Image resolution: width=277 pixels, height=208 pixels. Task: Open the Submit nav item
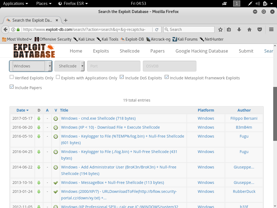246,51
